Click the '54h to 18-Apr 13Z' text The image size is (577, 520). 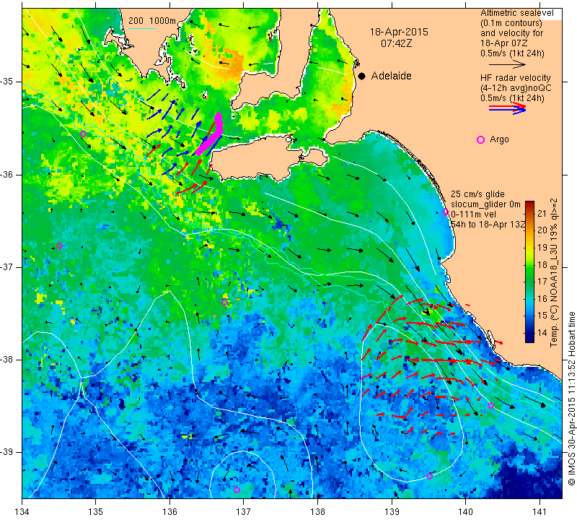[x=488, y=224]
